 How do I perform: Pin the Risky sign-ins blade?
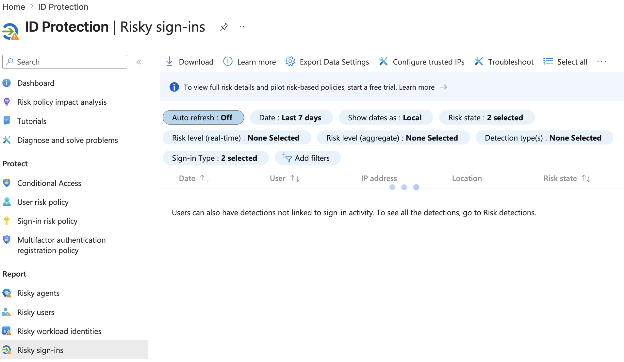tap(224, 27)
